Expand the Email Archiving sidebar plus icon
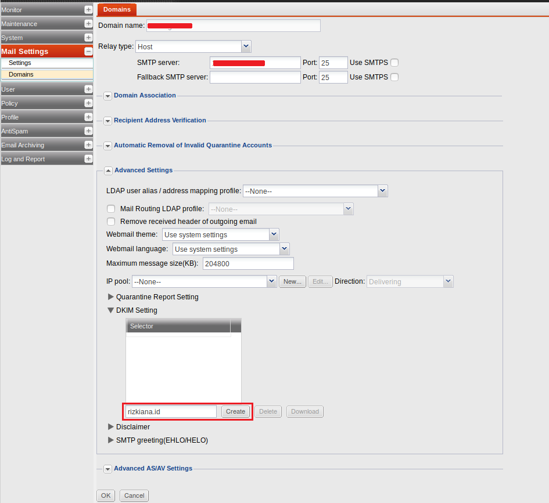This screenshot has height=503, width=549. (88, 144)
